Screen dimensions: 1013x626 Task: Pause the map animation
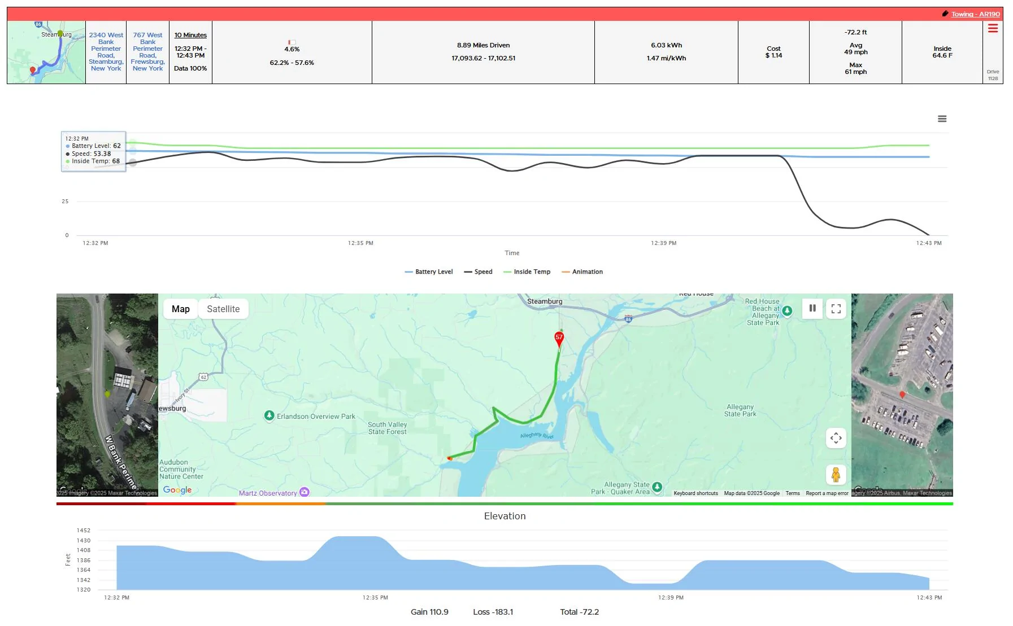pyautogui.click(x=812, y=308)
